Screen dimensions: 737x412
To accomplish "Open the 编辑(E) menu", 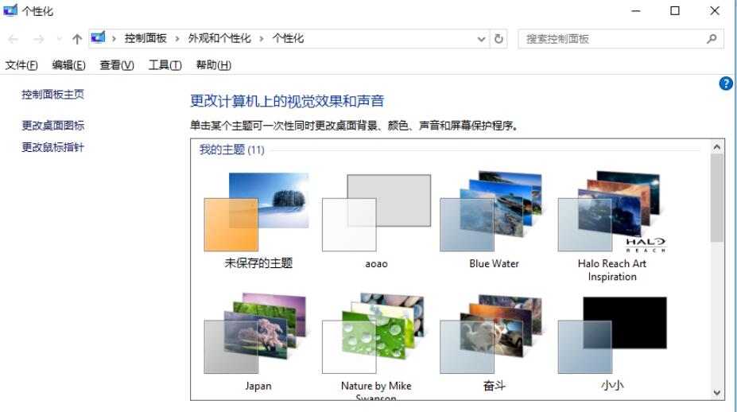I will (x=68, y=65).
